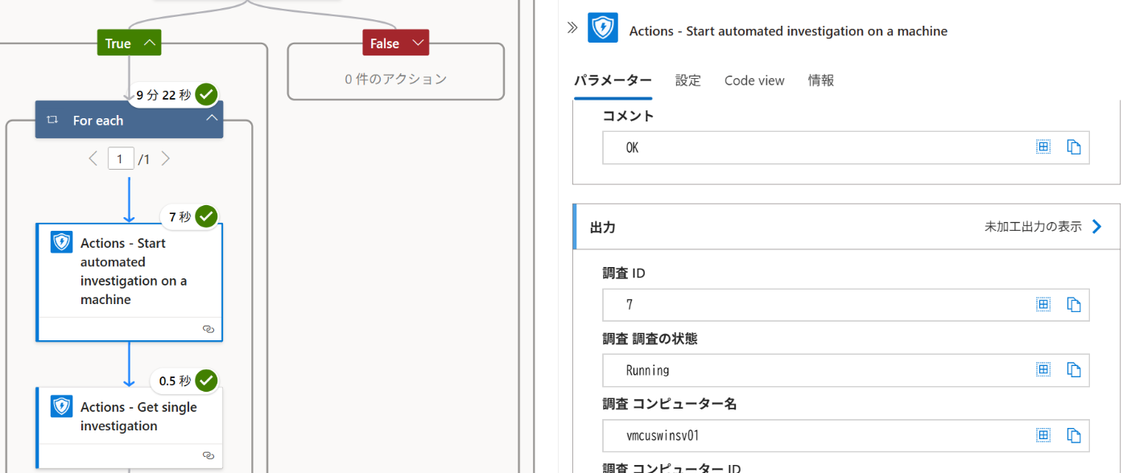
Task: Click link icon on Get single investigation card
Action: click(x=208, y=455)
